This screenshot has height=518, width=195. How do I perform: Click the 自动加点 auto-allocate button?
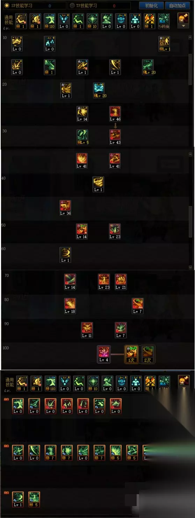pyautogui.click(x=178, y=6)
